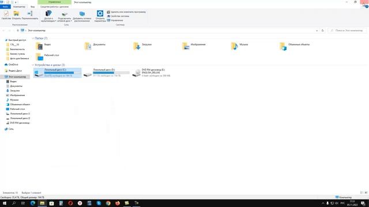
Task: Click OneDrive in navigation pane
Action: (x=13, y=64)
